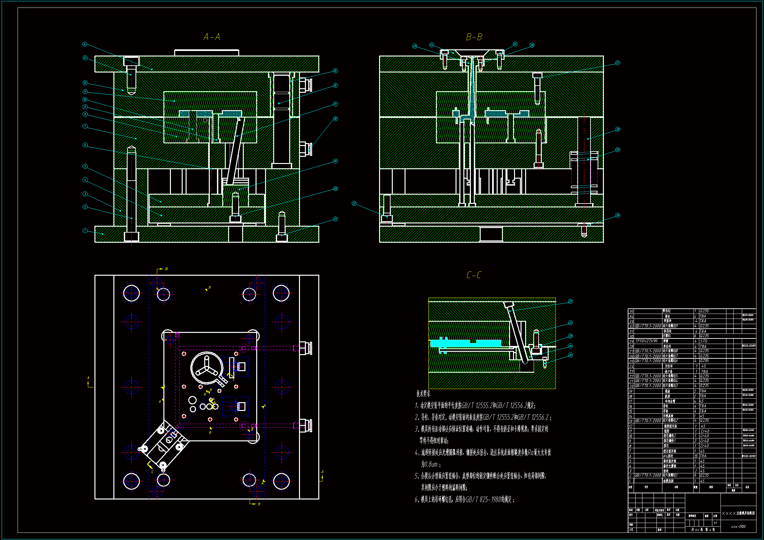Select the xxx-000 drawing number field
The width and height of the screenshot is (764, 540).
coord(738,527)
